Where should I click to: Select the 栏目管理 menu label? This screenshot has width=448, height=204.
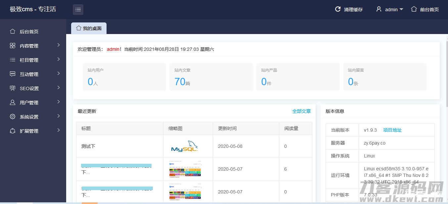point(29,60)
